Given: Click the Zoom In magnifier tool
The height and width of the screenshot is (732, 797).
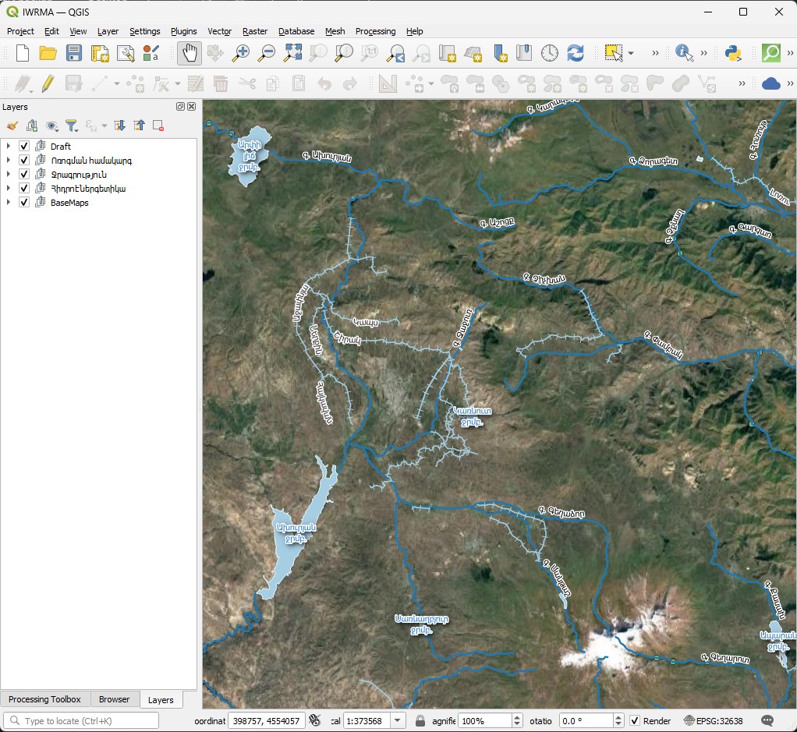Looking at the screenshot, I should coord(242,53).
